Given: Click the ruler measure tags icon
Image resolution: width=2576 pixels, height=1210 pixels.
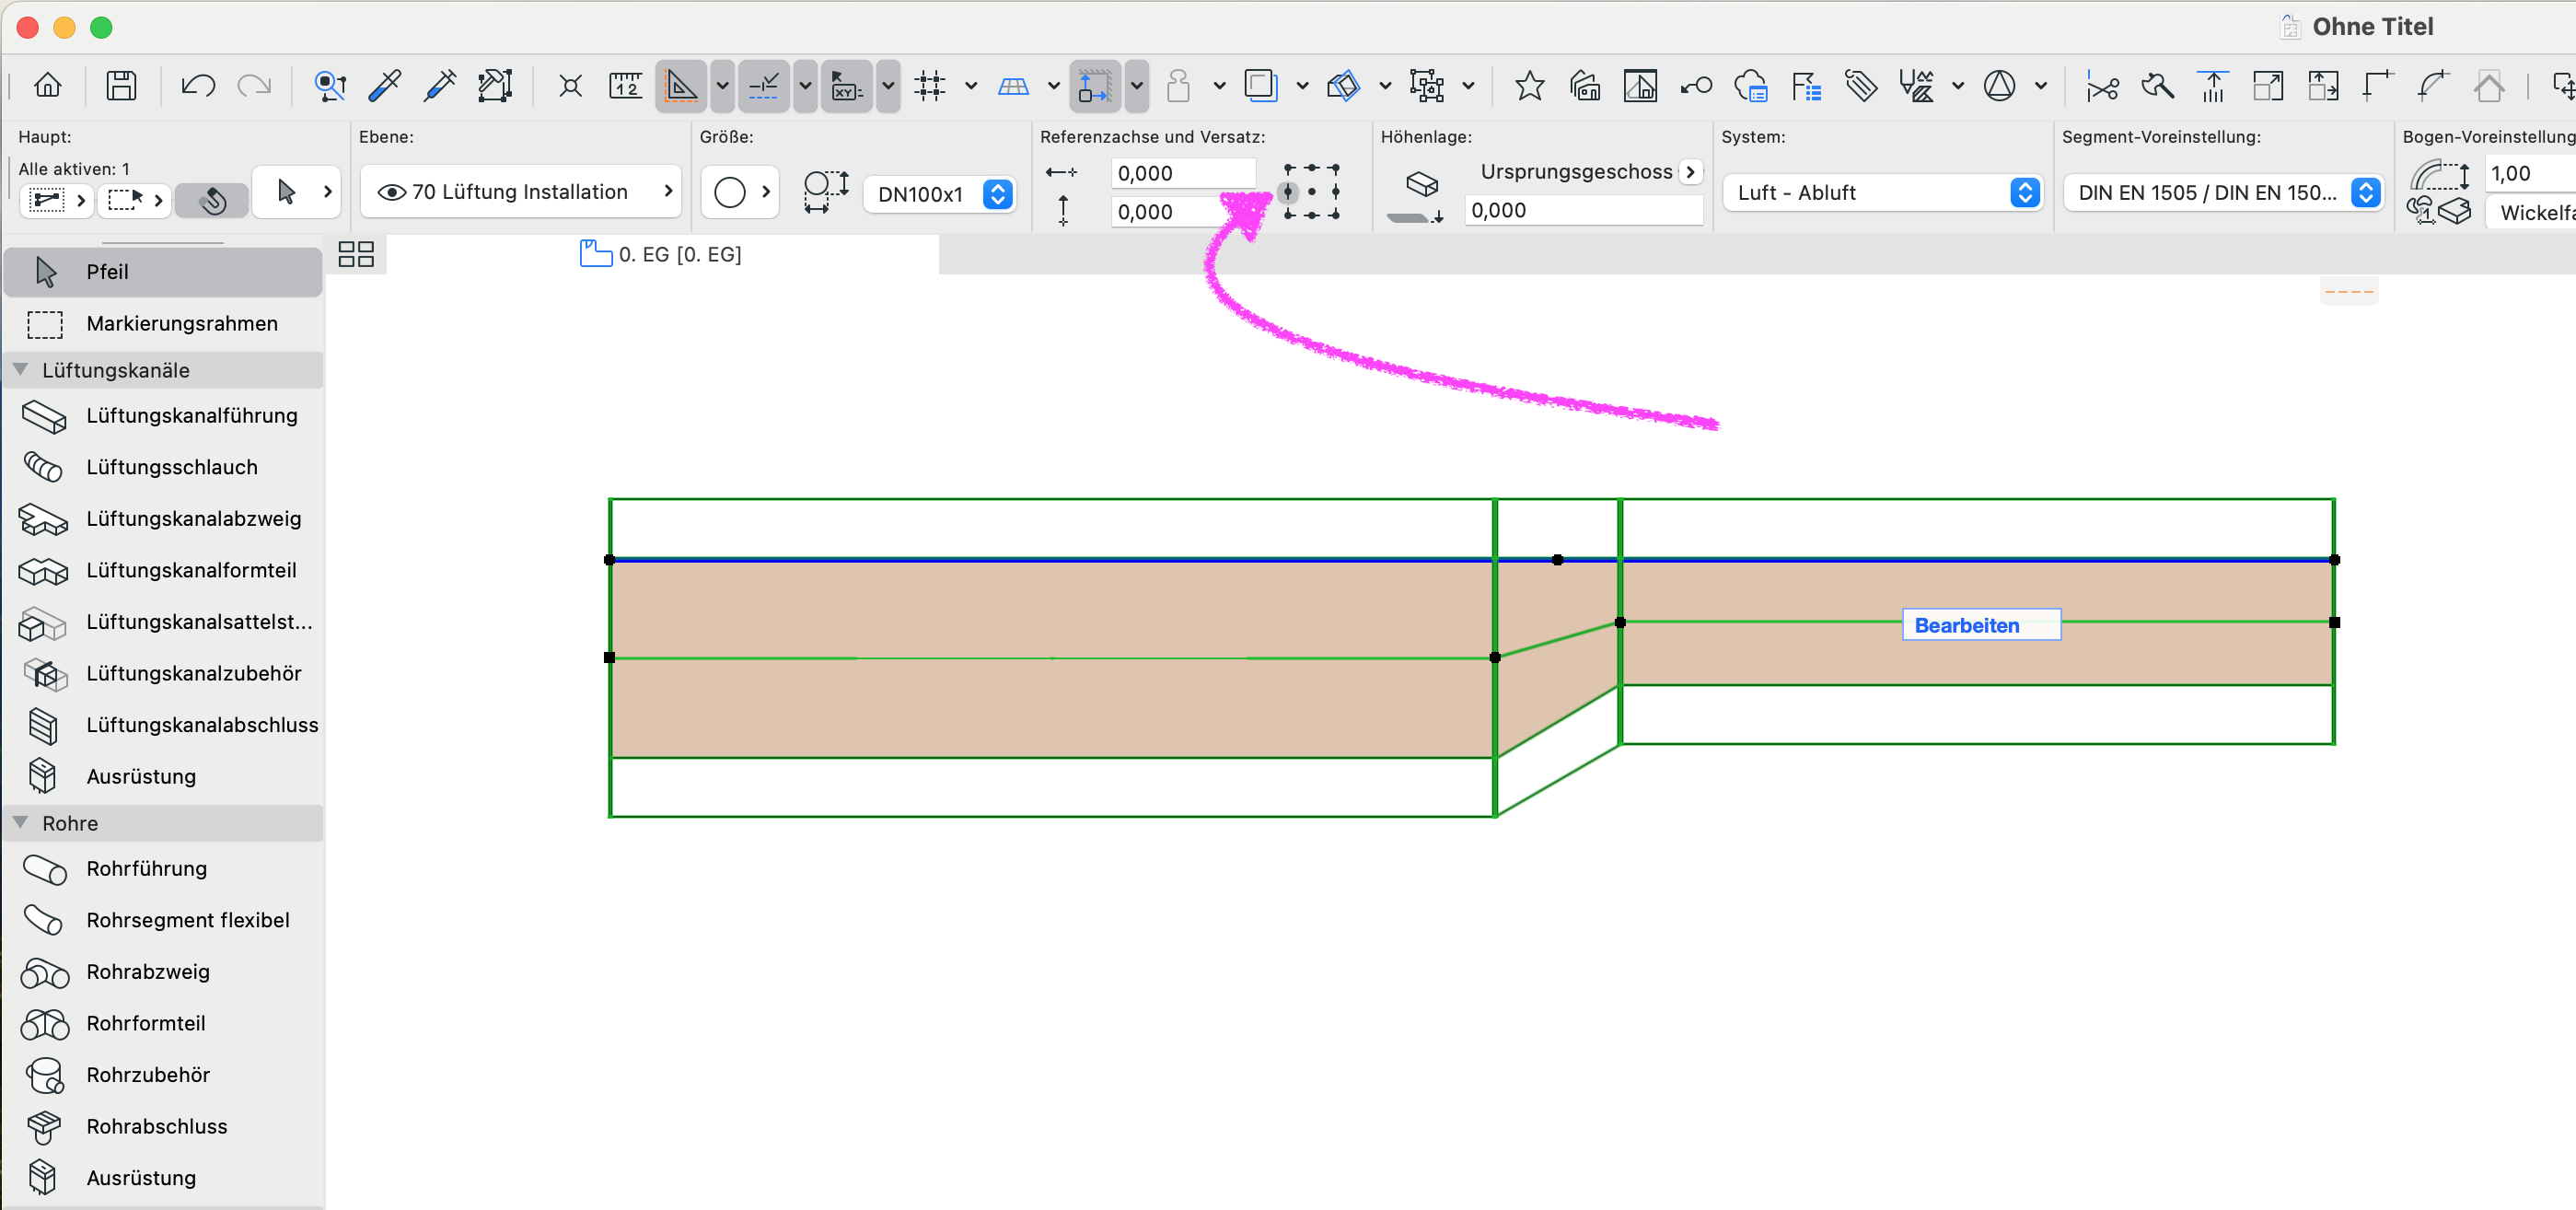Looking at the screenshot, I should click(1859, 86).
